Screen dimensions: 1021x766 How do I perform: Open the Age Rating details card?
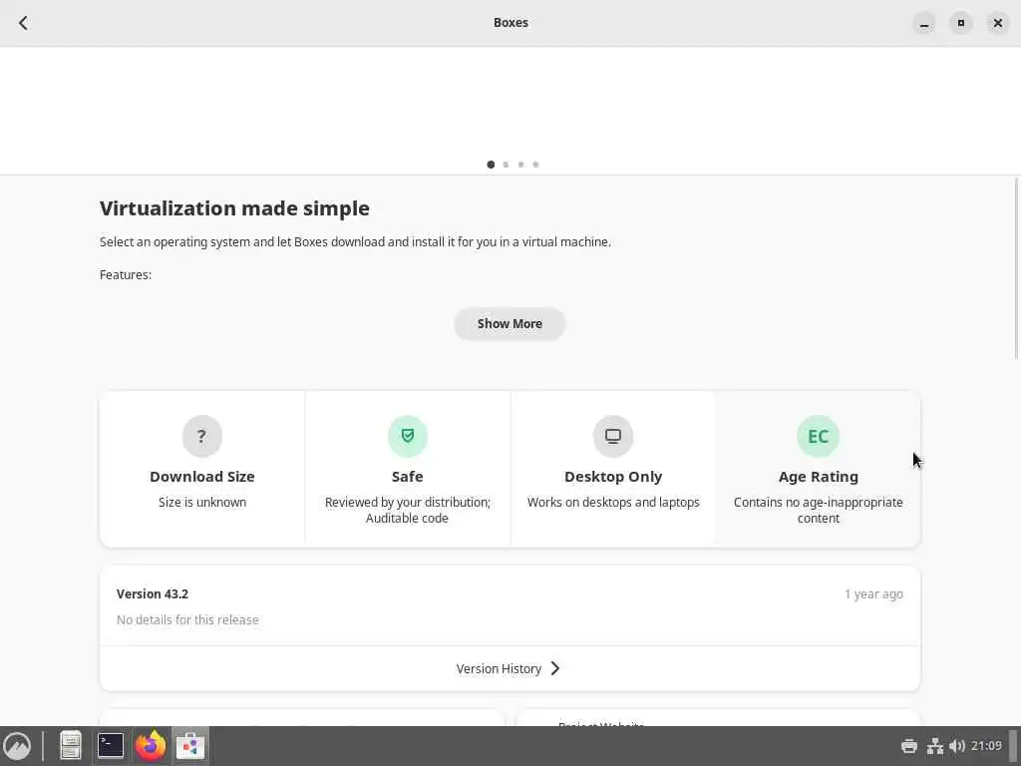coord(818,469)
